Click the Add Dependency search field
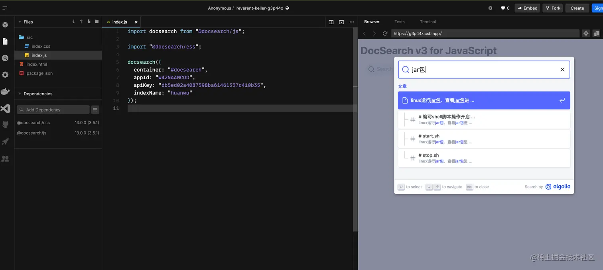603x270 pixels. click(x=53, y=110)
